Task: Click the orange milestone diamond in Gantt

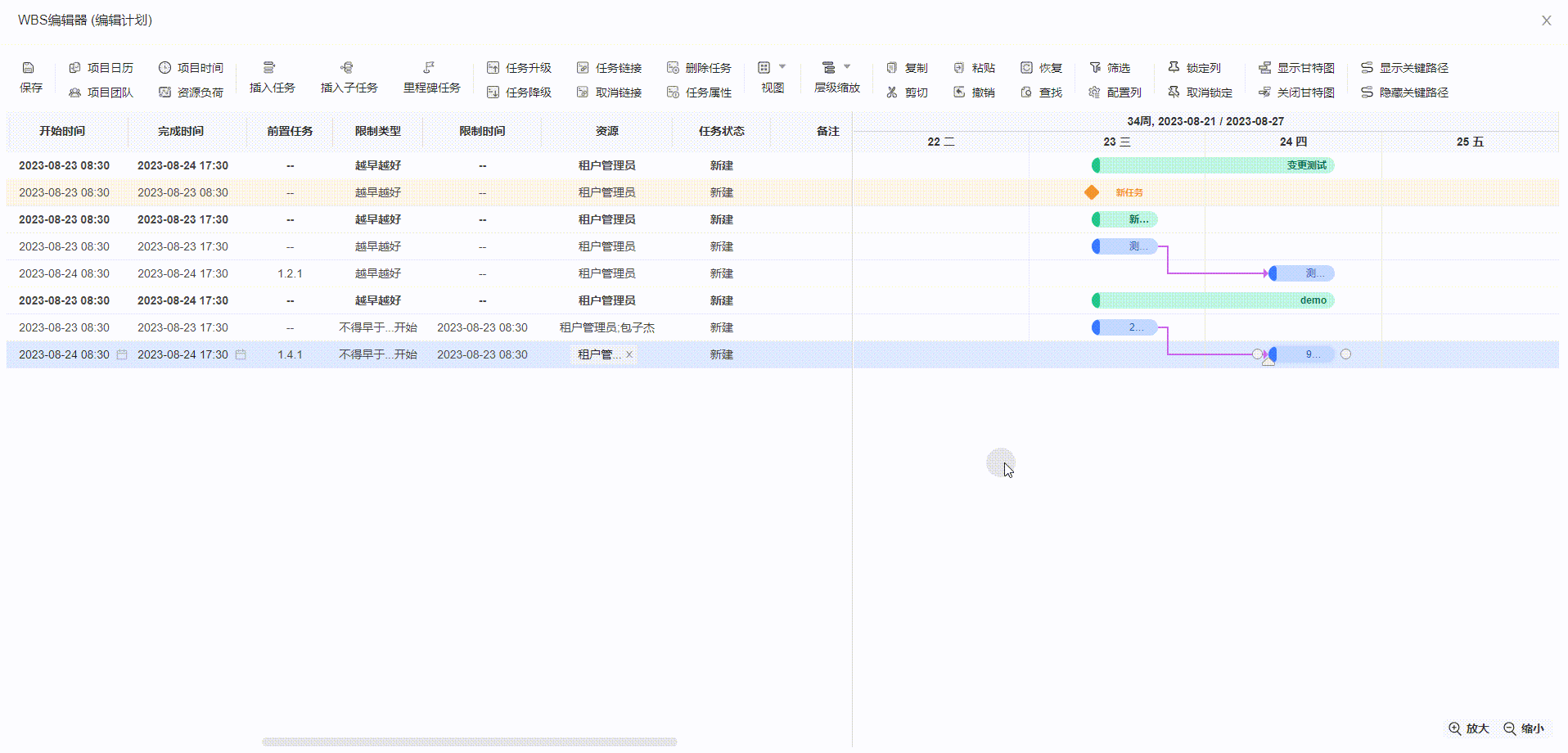Action: (x=1092, y=192)
